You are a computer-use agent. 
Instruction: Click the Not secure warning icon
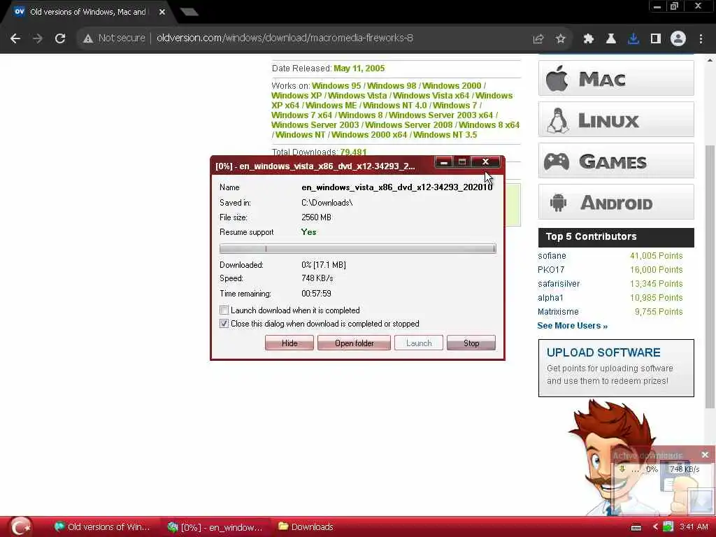click(x=88, y=38)
